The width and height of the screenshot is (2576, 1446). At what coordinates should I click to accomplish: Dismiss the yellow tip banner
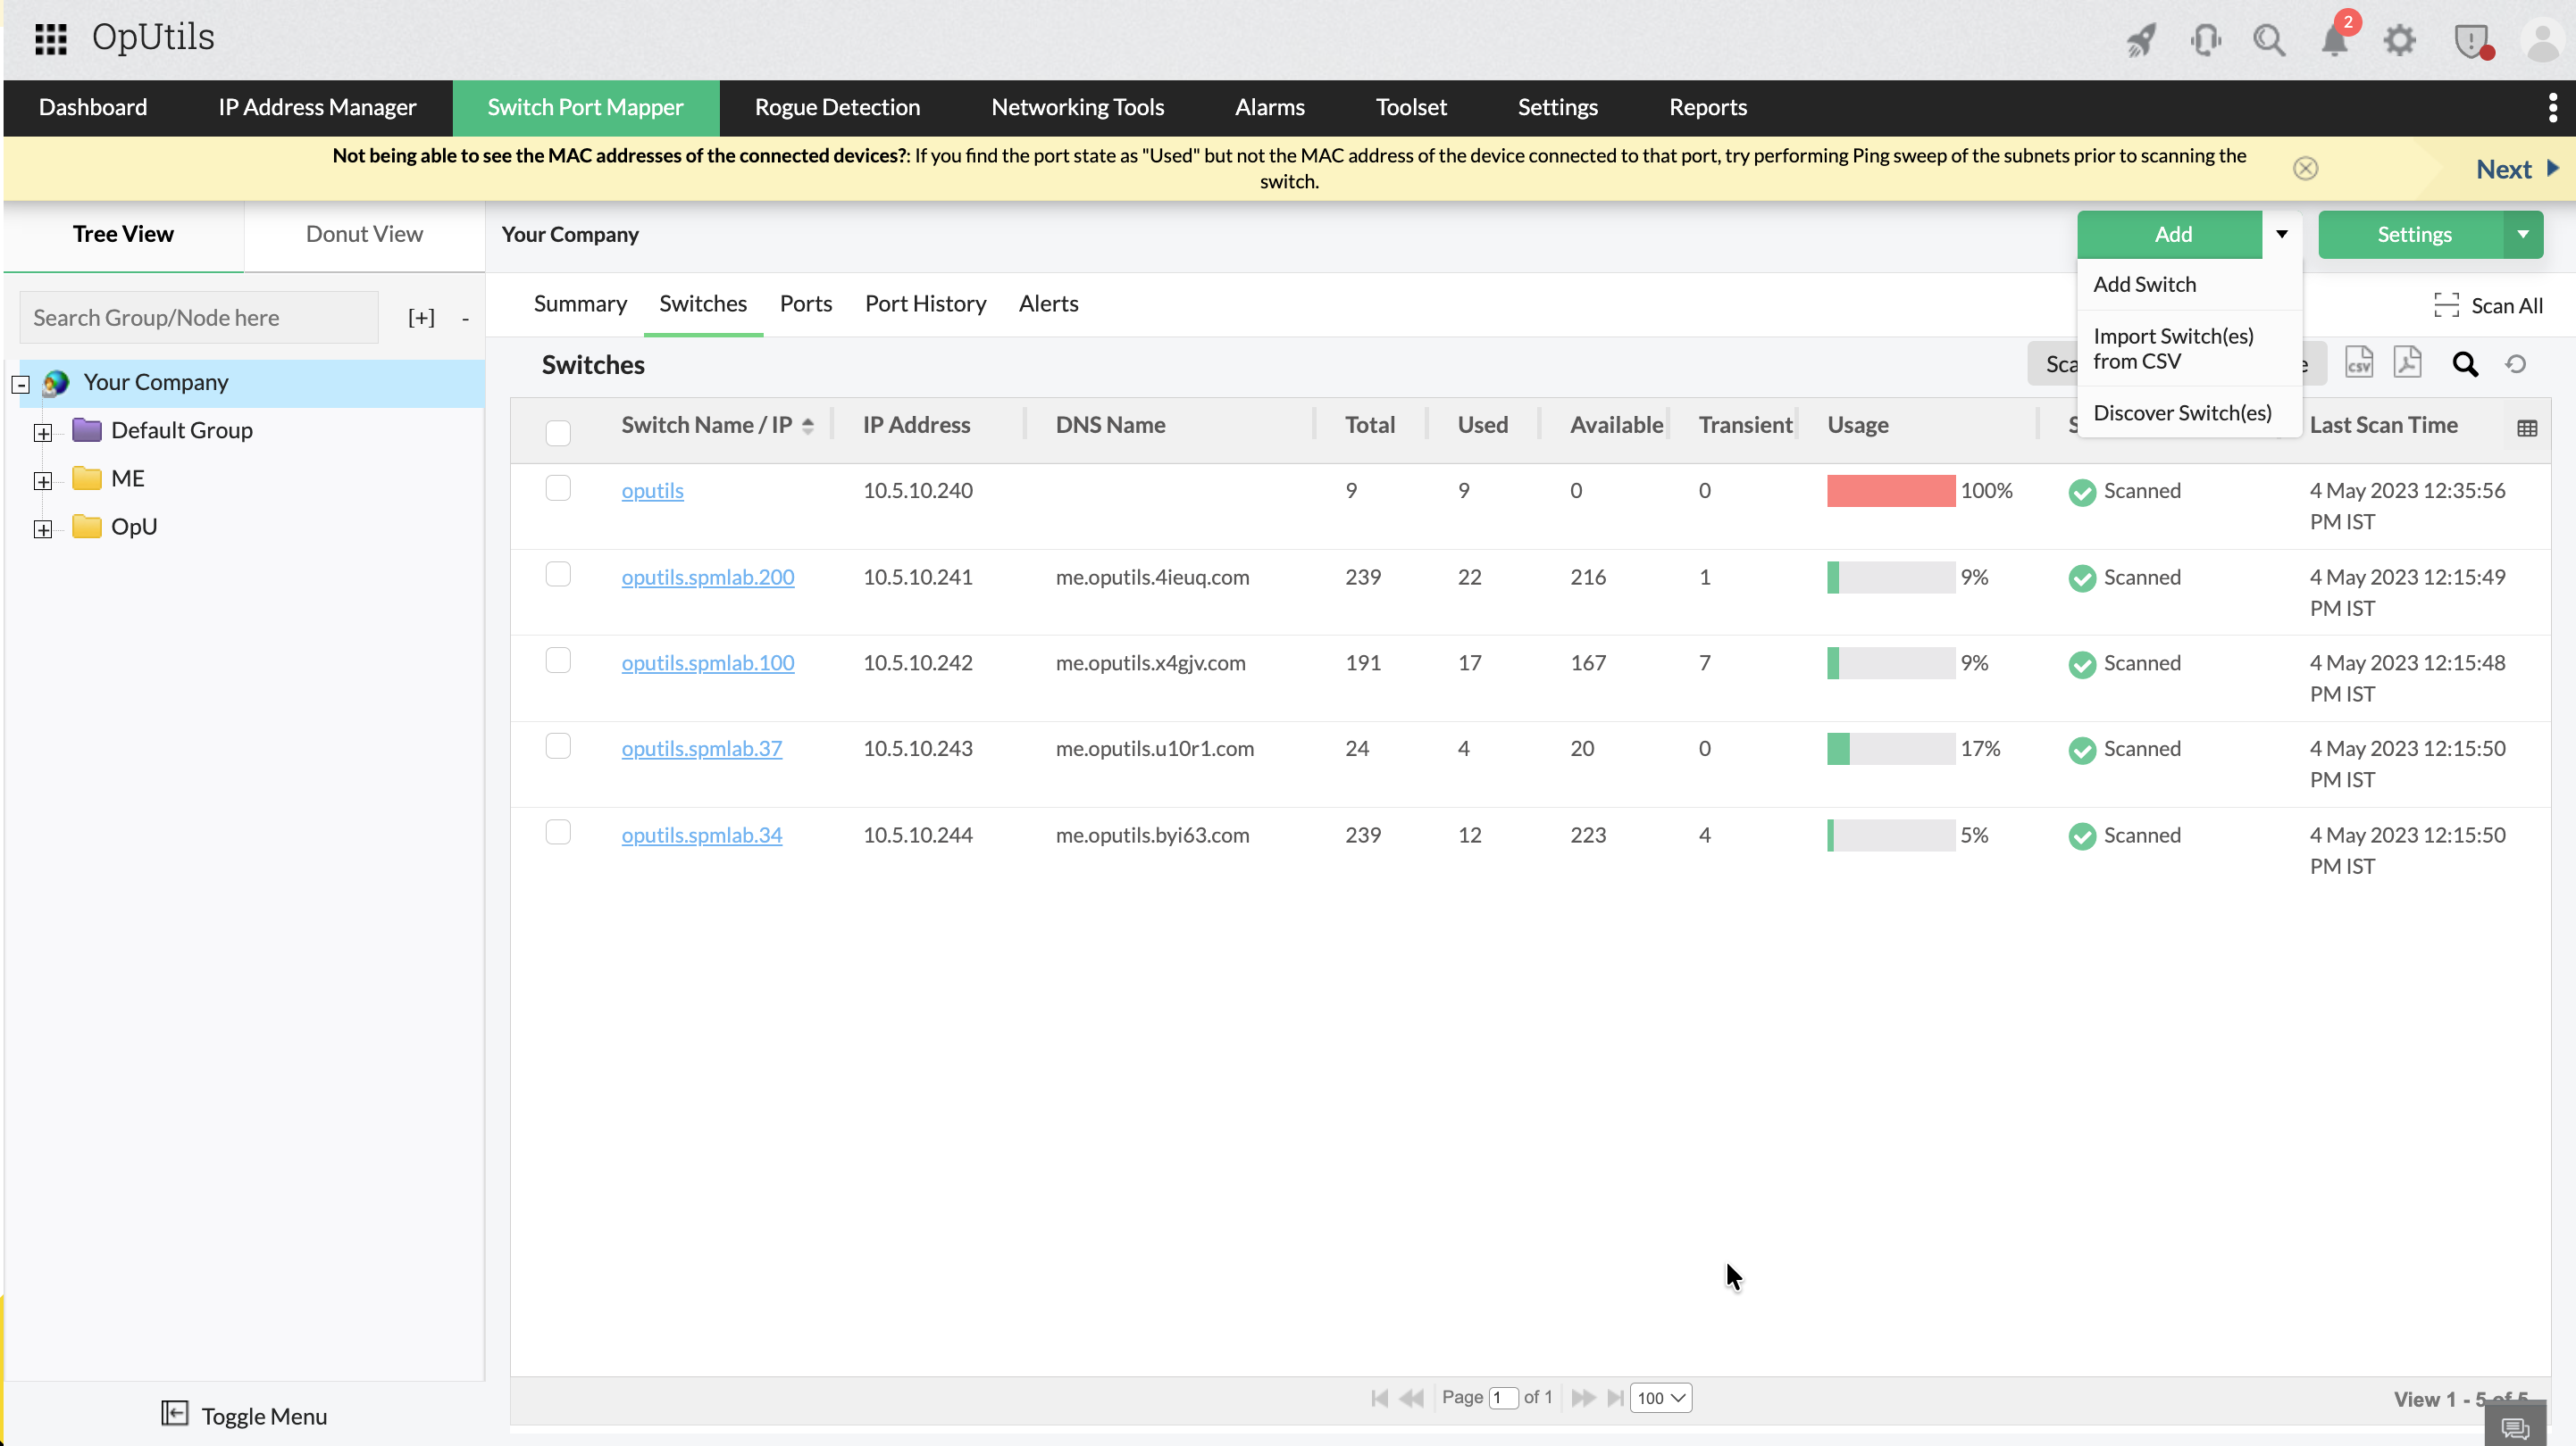click(2305, 168)
